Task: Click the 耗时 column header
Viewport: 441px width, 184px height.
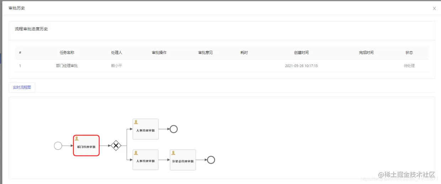Action: click(244, 52)
